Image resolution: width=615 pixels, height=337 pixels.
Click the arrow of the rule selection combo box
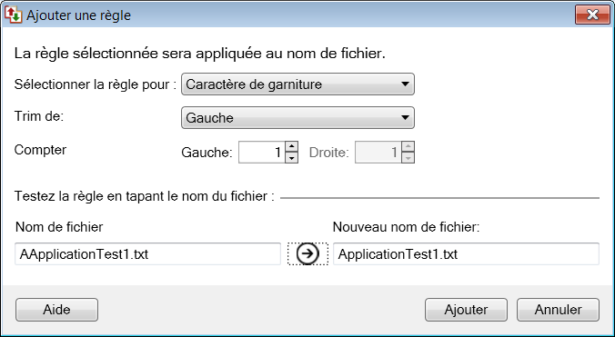[405, 84]
